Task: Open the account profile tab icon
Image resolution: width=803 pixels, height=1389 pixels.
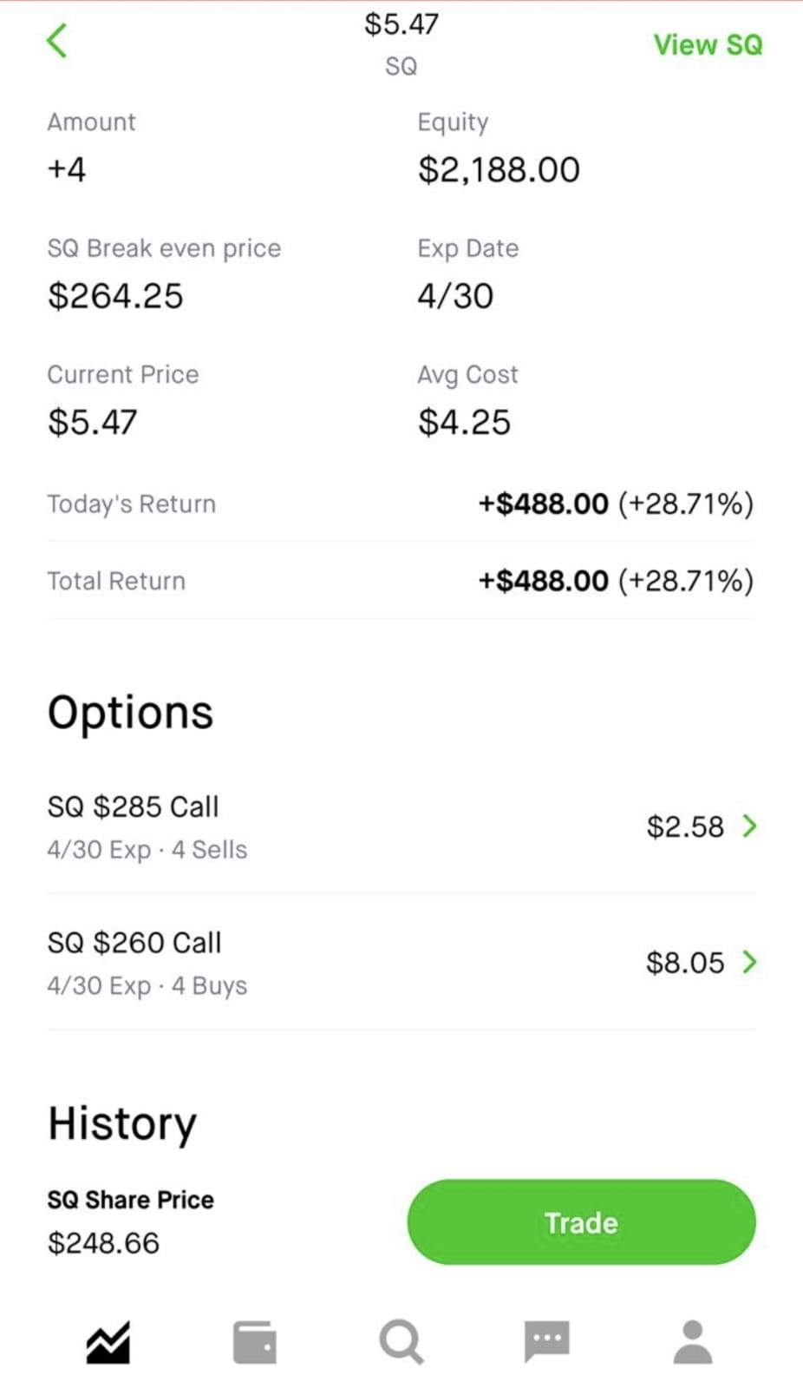Action: coord(693,1342)
